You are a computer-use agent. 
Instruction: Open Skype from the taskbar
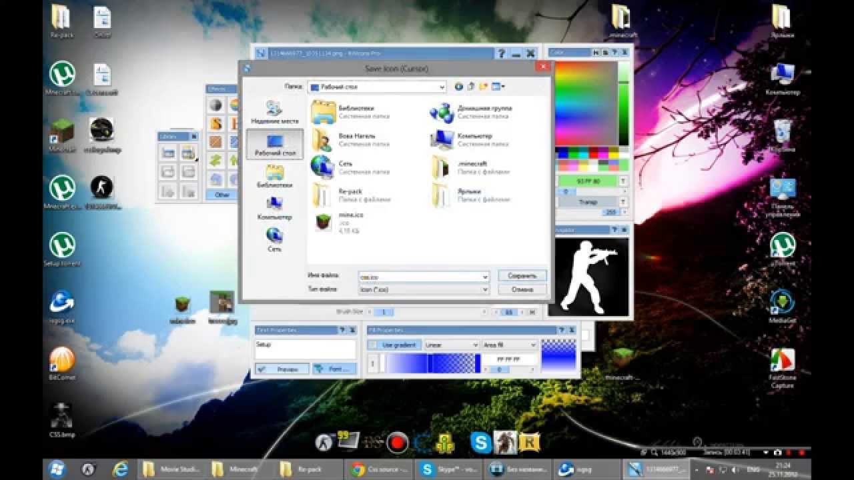click(x=446, y=469)
